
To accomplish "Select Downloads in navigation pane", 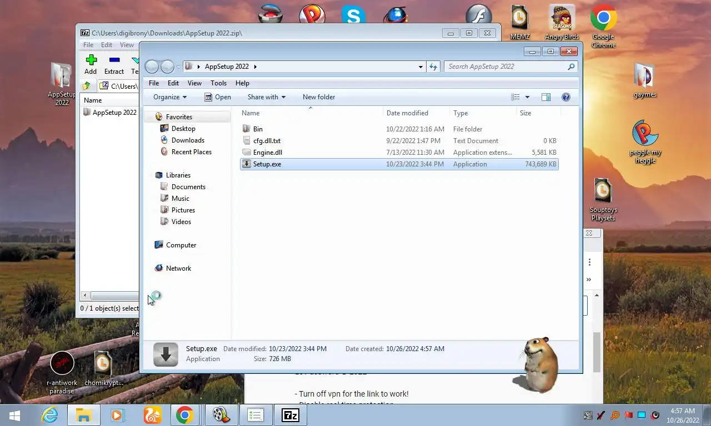I will 188,140.
